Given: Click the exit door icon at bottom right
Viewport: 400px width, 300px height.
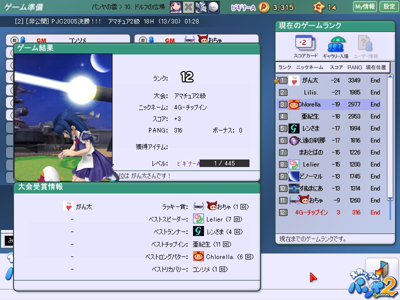Looking at the screenshot, I should pyautogui.click(x=382, y=269).
